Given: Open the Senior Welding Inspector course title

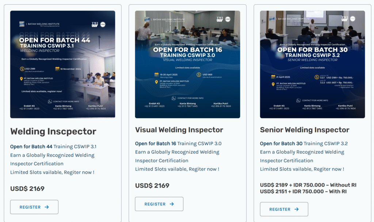Looking at the screenshot, I should pos(305,130).
